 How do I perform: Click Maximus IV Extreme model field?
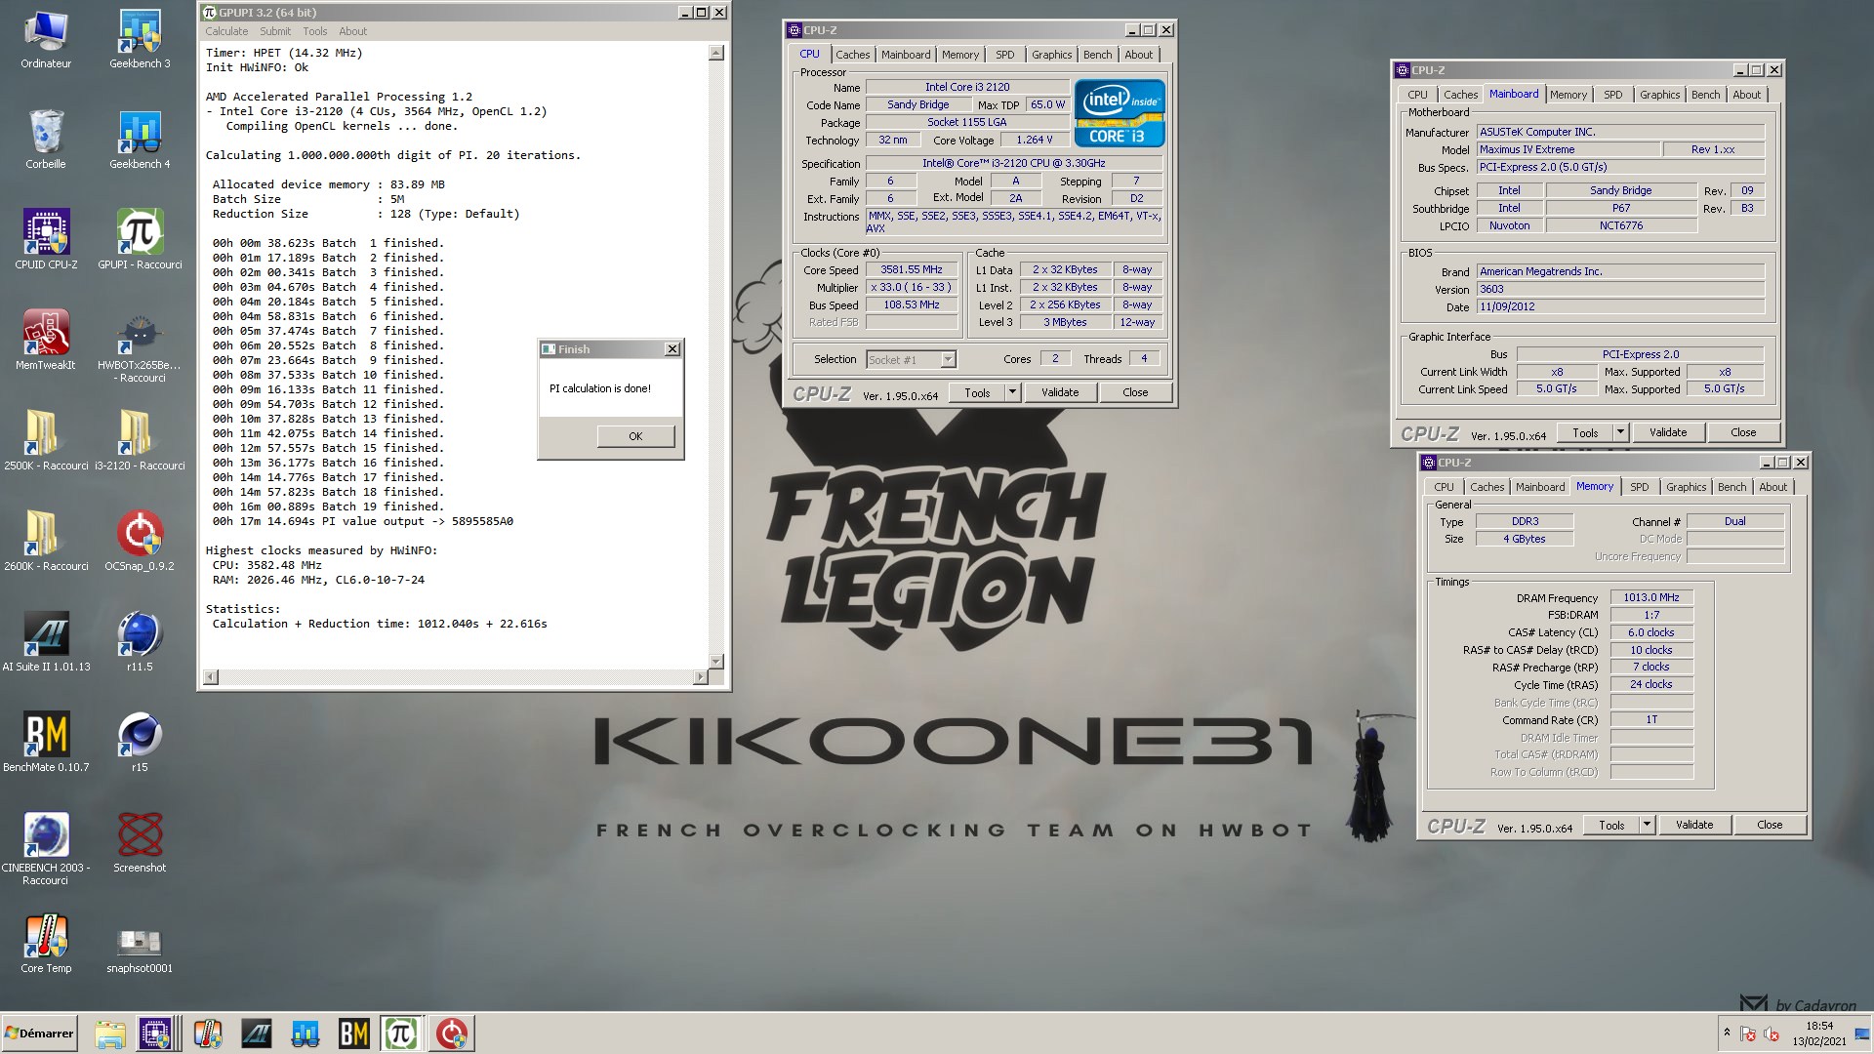tap(1568, 149)
